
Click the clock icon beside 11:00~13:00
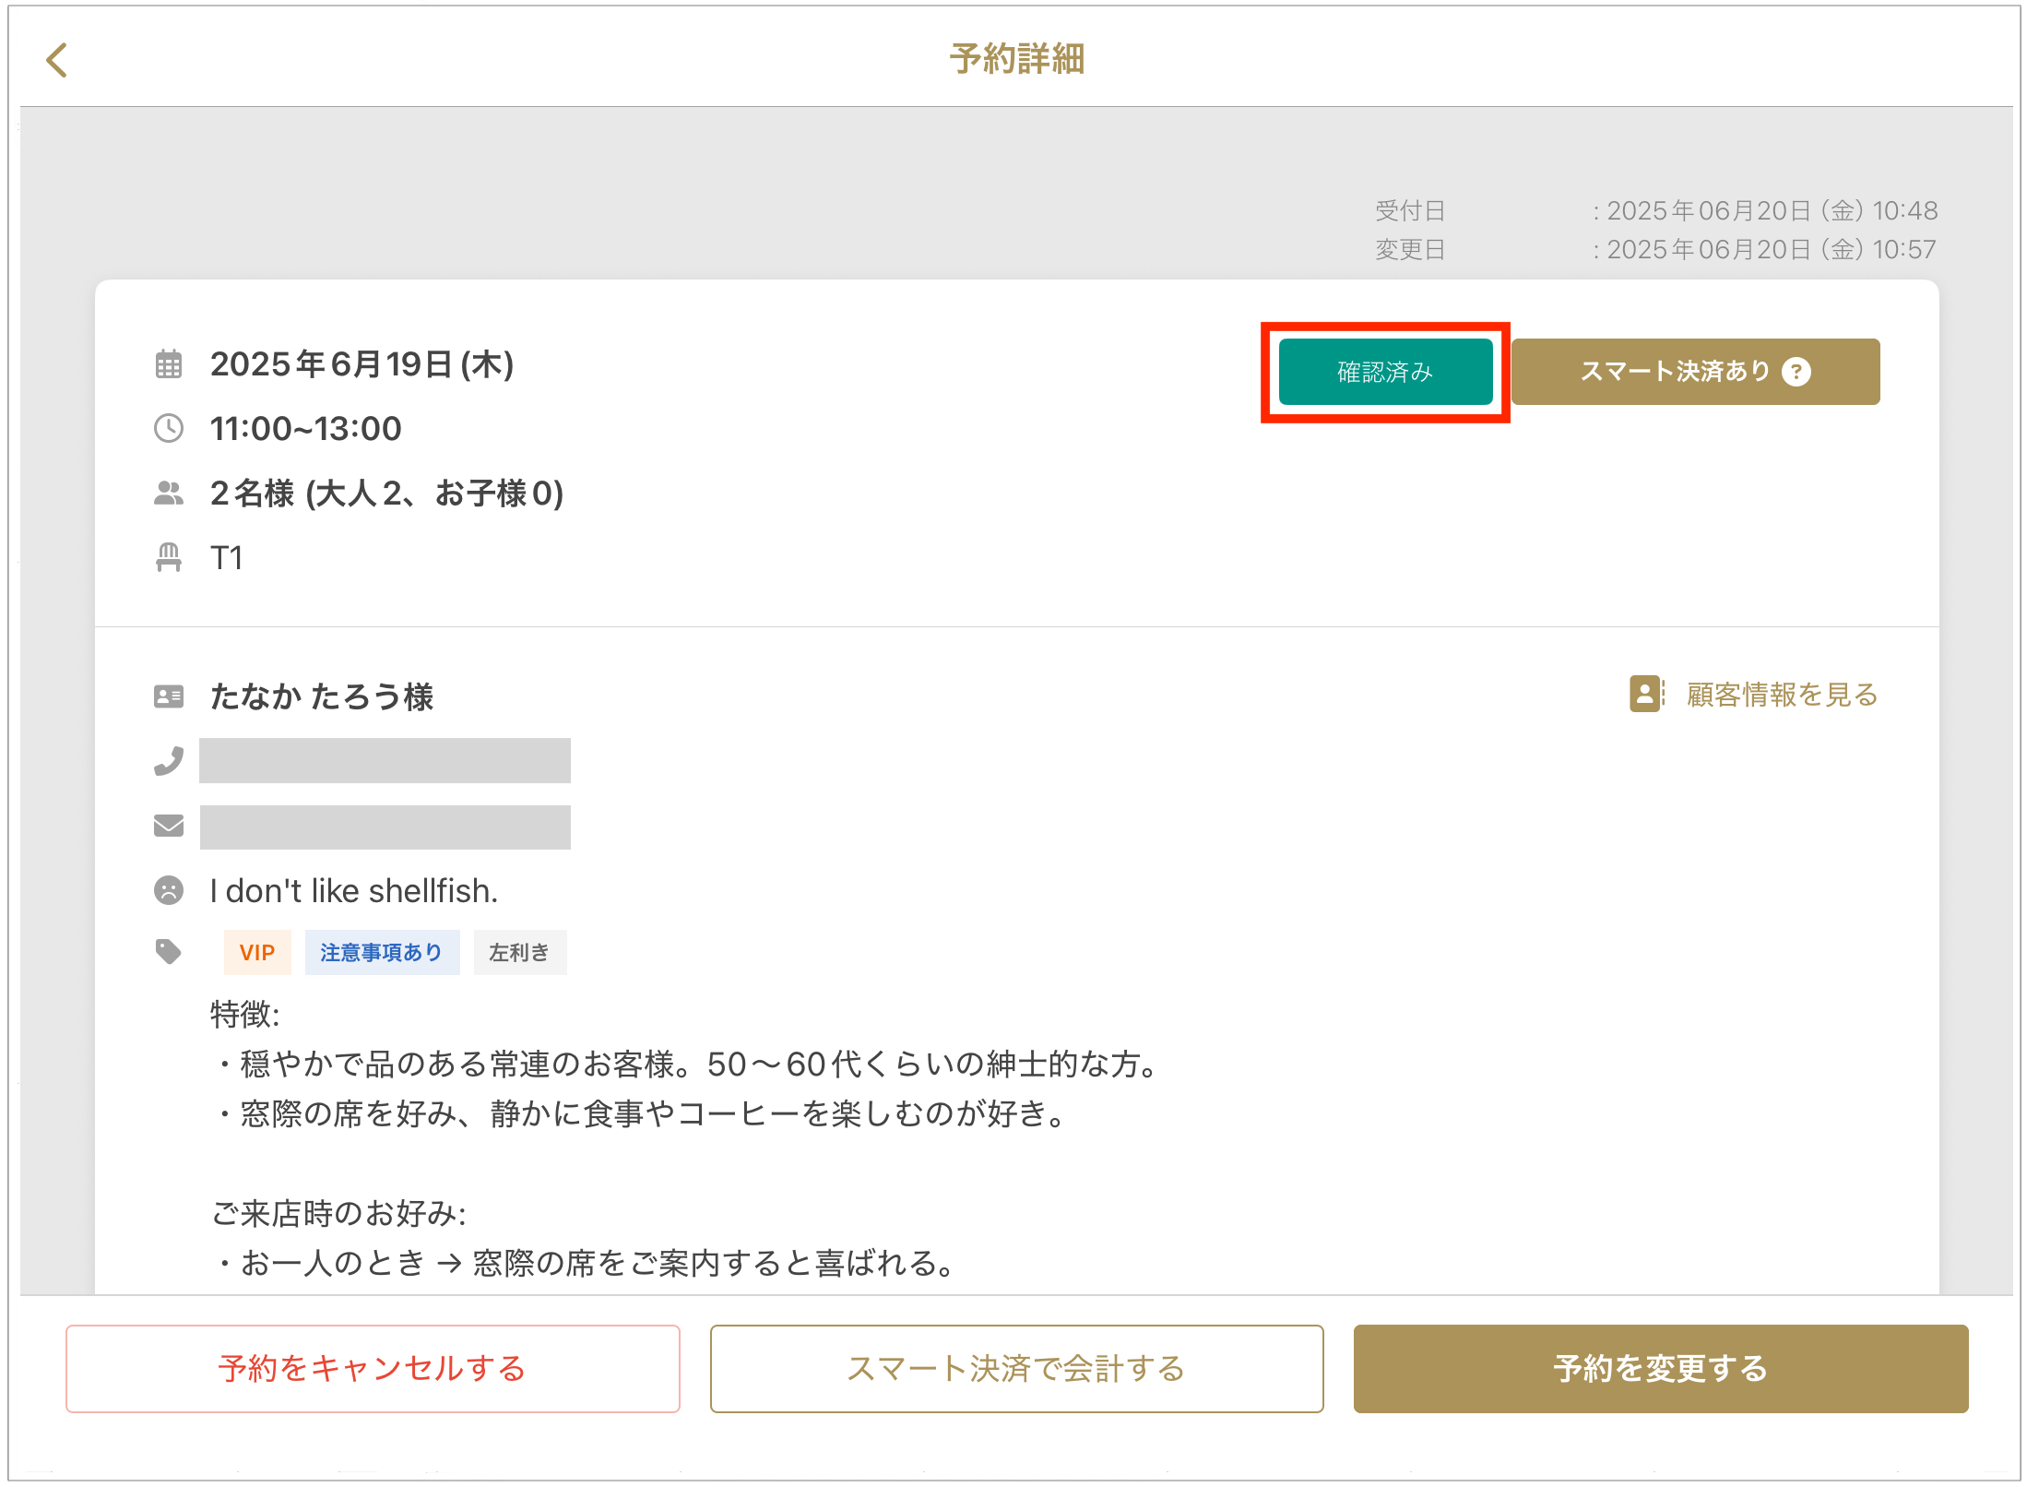pyautogui.click(x=169, y=429)
